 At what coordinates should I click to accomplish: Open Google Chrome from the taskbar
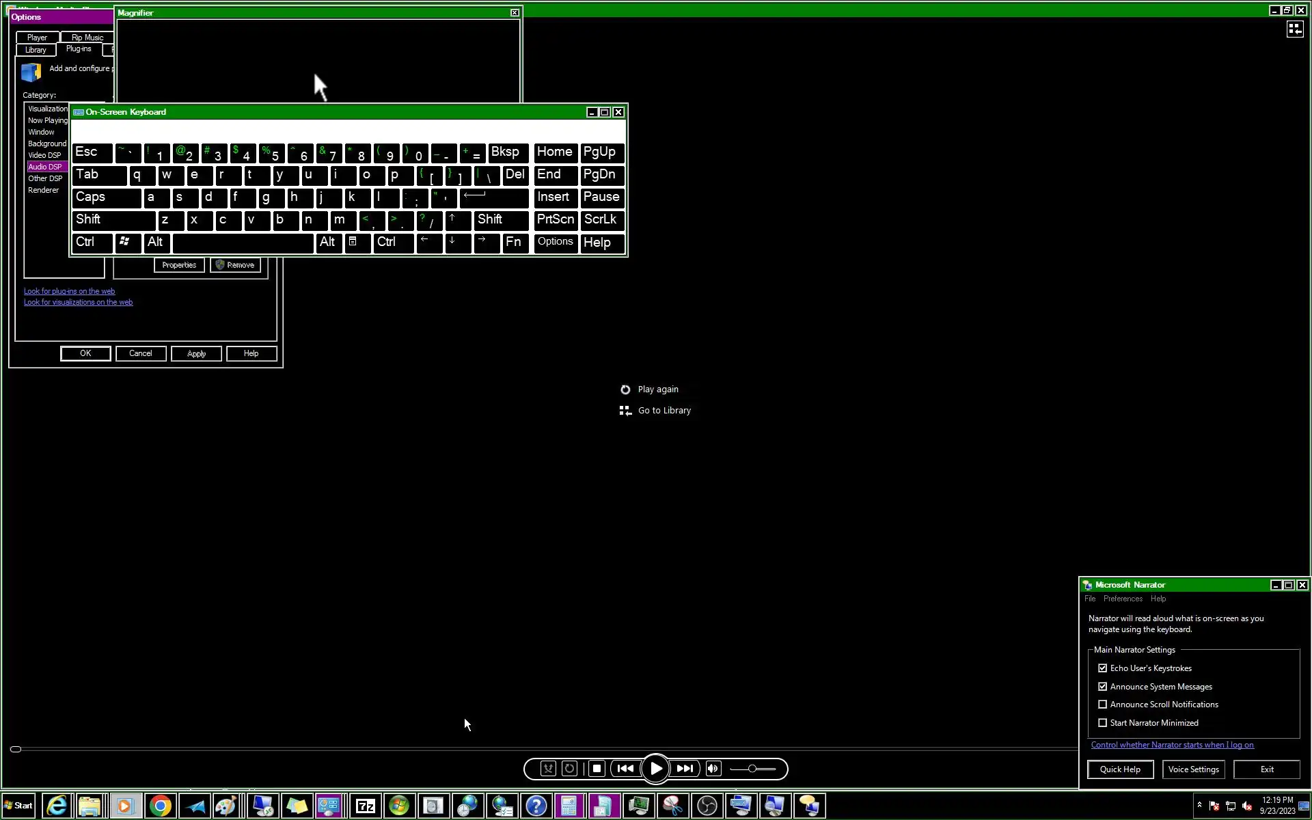[161, 806]
